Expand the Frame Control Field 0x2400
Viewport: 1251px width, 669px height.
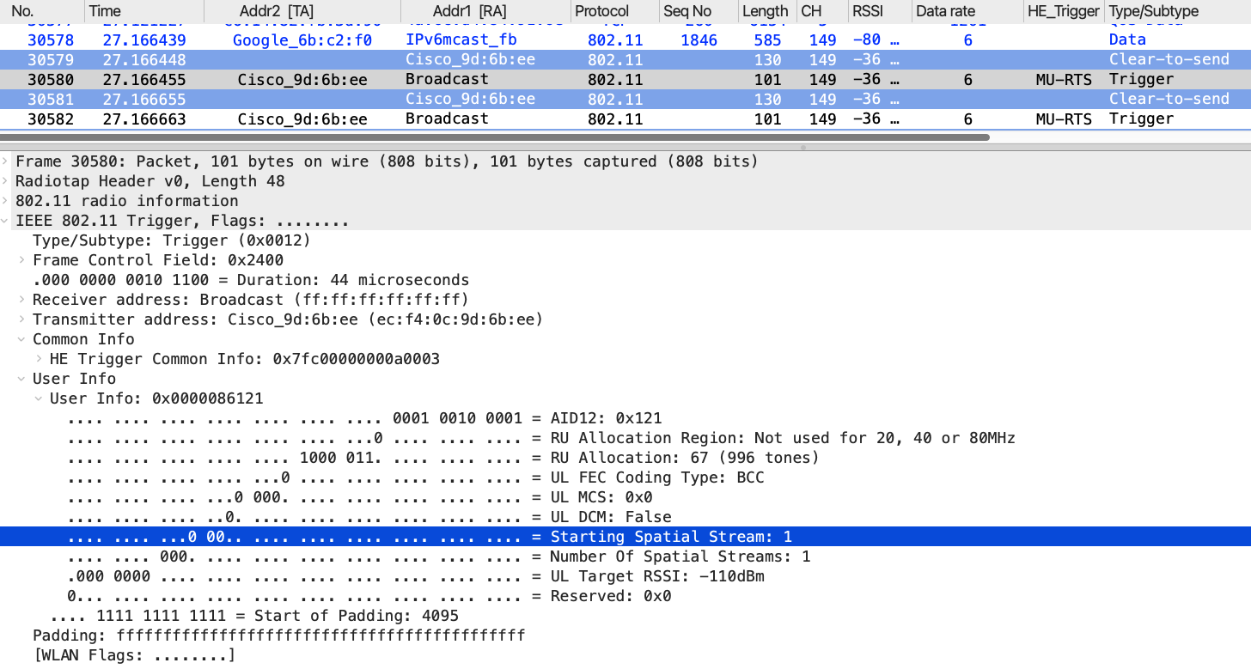(x=23, y=260)
